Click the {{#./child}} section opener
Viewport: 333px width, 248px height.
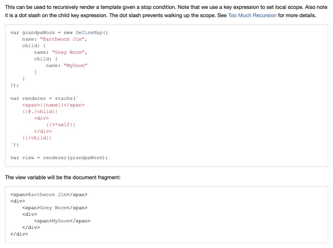[40, 112]
